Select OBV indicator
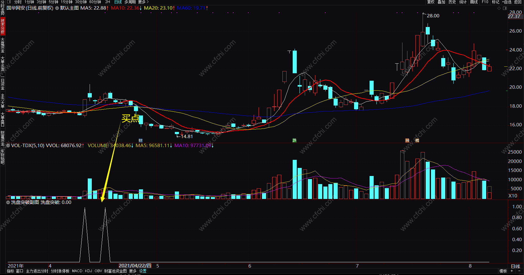This screenshot has height=275, width=524. point(98,271)
